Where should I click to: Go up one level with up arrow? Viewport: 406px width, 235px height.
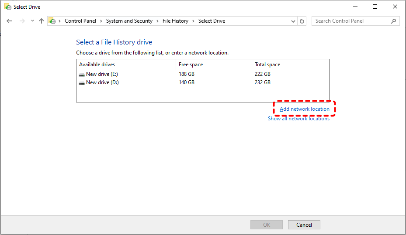pyautogui.click(x=42, y=21)
